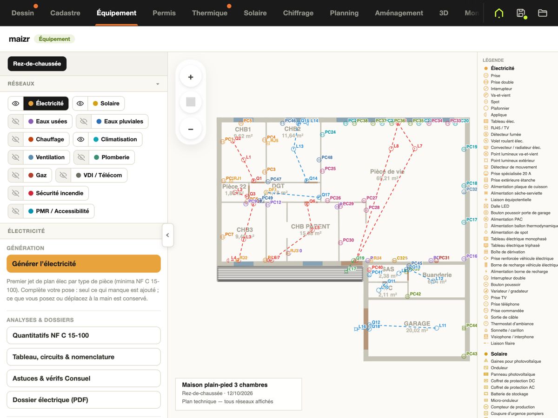The image size is (558, 418).
Task: Click the green home icon
Action: [499, 13]
